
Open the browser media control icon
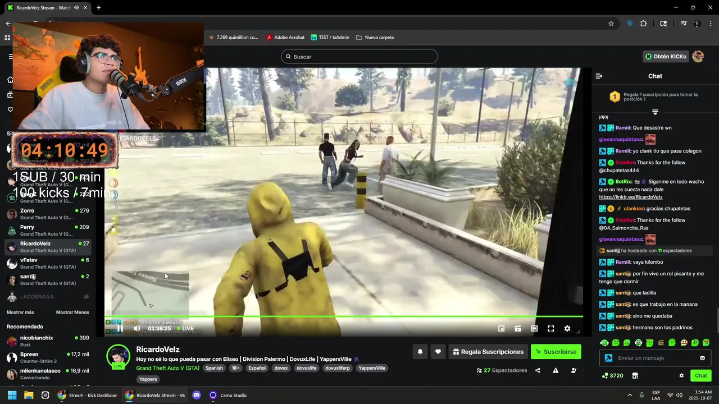[684, 24]
